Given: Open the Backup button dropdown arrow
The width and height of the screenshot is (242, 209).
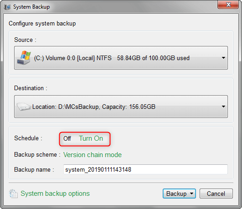Looking at the screenshot, I should pos(191,194).
